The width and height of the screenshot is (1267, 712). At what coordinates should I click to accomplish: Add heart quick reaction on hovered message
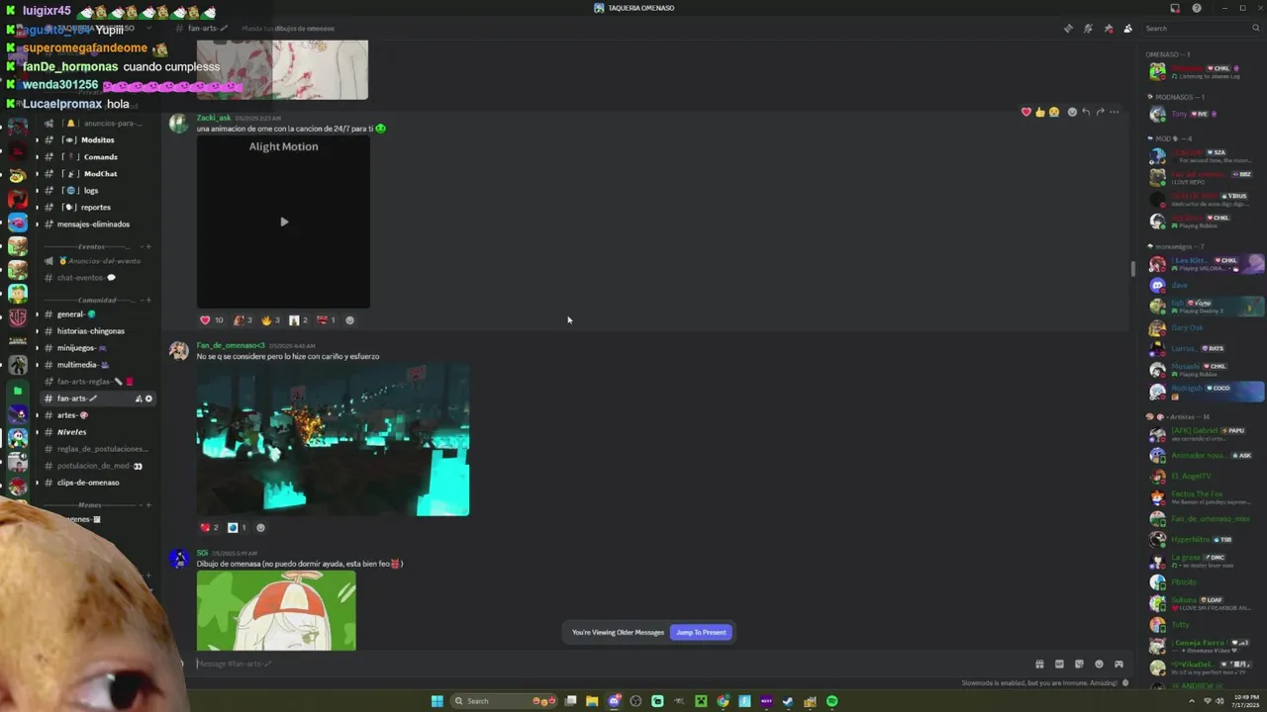pos(1026,112)
